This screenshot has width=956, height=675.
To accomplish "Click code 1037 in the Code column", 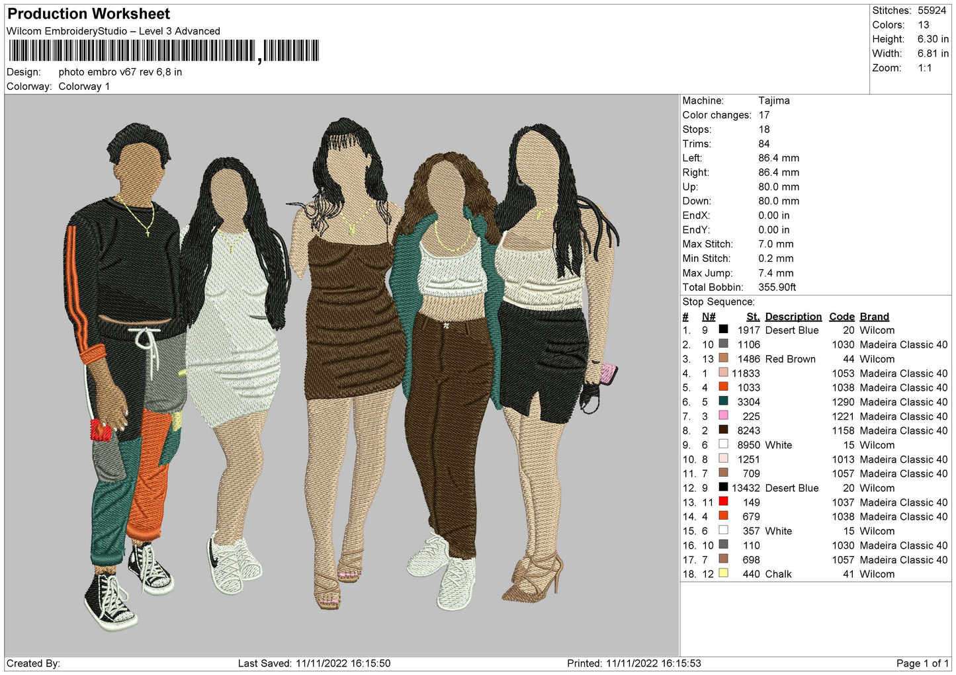I will tap(844, 502).
